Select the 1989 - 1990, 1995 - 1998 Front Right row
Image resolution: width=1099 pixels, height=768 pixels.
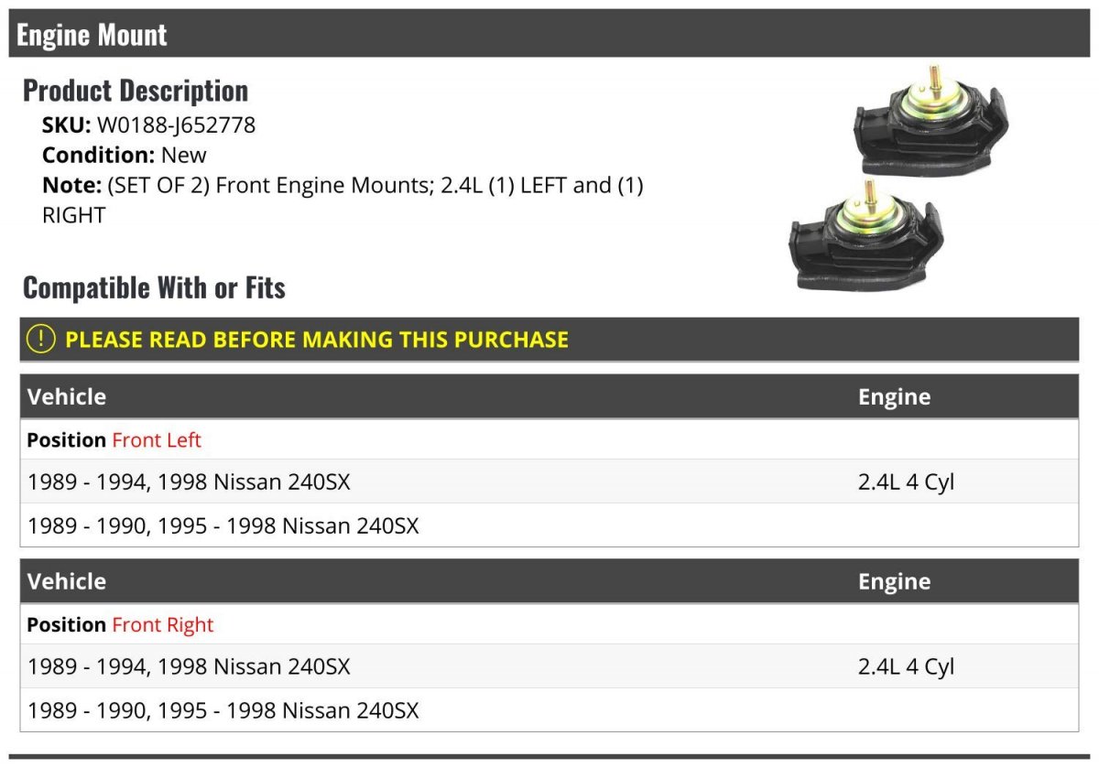click(223, 710)
